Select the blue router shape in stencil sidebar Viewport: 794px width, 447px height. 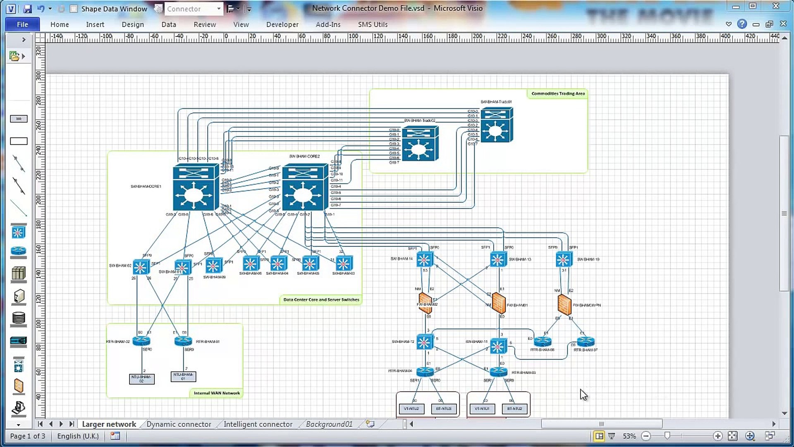point(19,251)
